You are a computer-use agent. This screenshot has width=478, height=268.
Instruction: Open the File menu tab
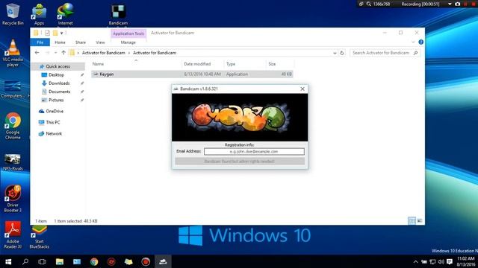(x=40, y=42)
